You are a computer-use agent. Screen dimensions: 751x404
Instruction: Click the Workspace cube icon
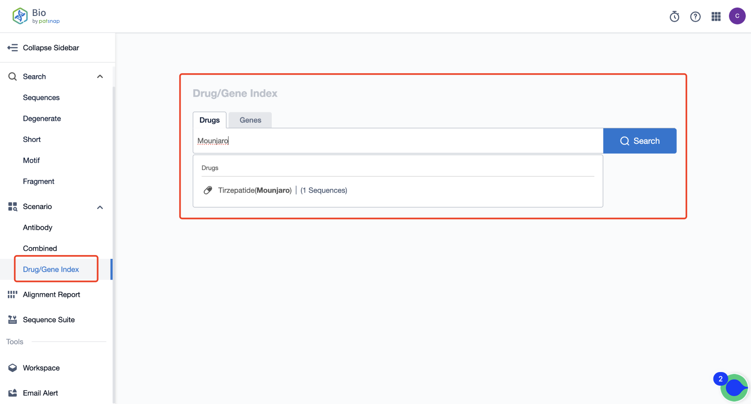(13, 368)
